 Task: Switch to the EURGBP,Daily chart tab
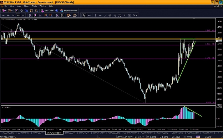(x=24, y=133)
